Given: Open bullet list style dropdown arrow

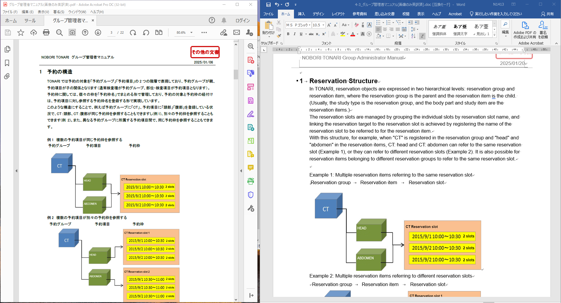Looking at the screenshot, I should (x=383, y=23).
